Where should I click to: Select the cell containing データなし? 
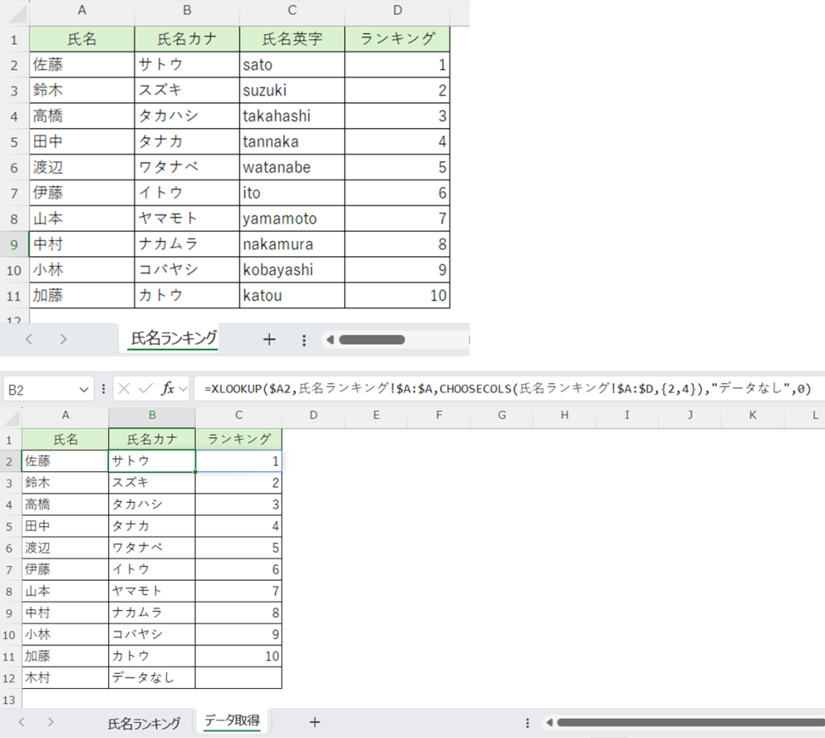pyautogui.click(x=151, y=678)
